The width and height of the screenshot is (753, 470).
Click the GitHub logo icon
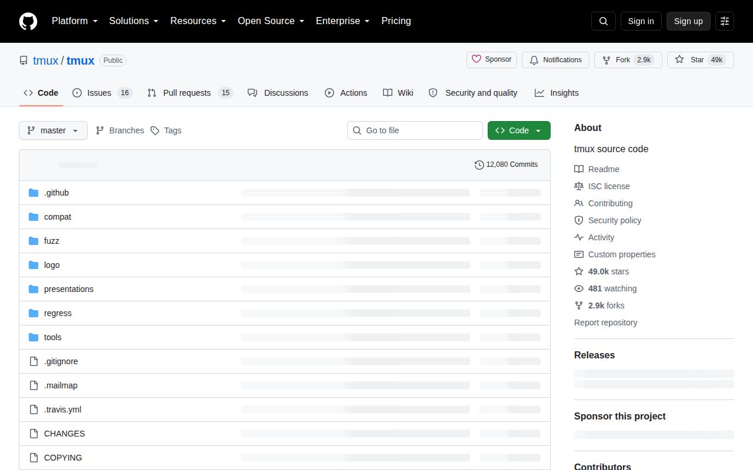click(x=28, y=21)
